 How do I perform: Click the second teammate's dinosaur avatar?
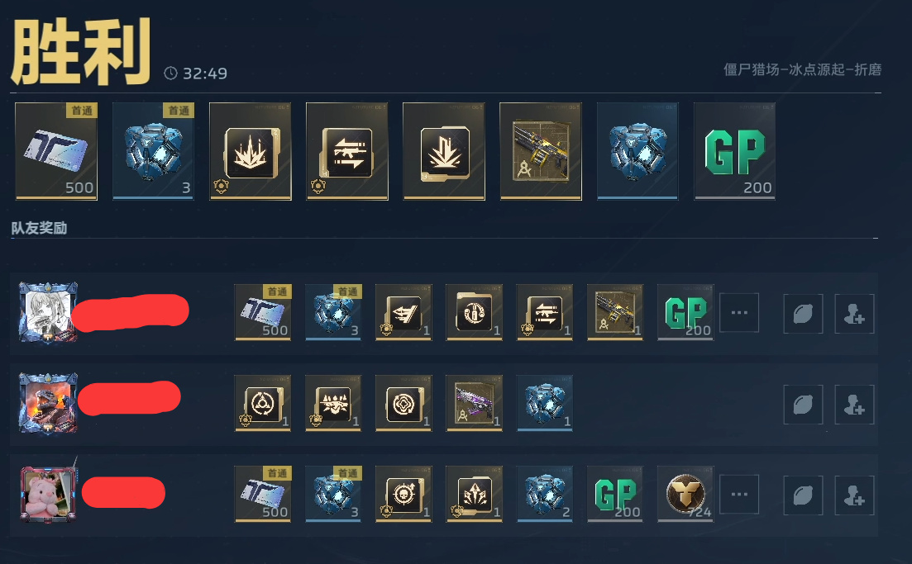[48, 403]
